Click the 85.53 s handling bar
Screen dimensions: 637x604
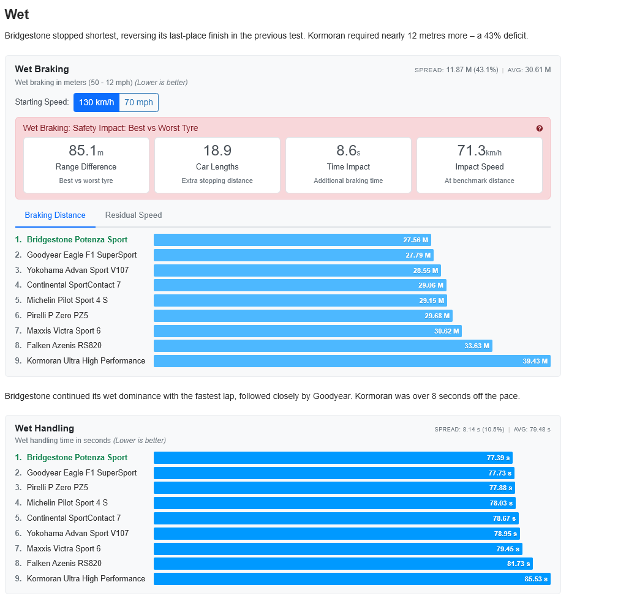352,580
